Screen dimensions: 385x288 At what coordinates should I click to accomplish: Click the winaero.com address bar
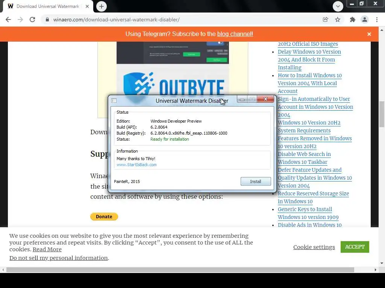tap(182, 19)
